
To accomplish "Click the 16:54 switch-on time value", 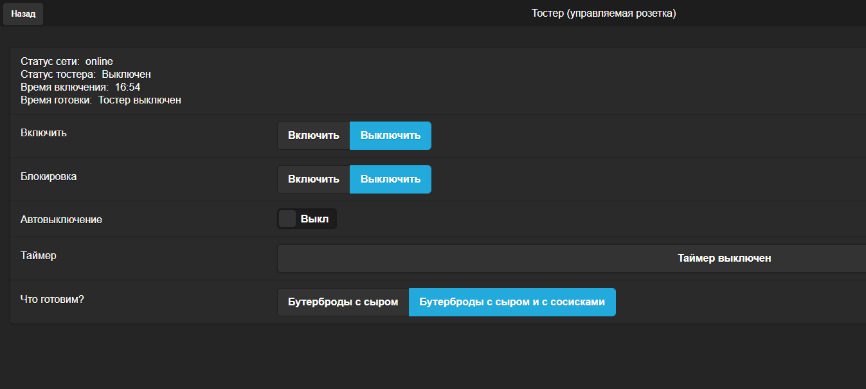I will tap(128, 87).
